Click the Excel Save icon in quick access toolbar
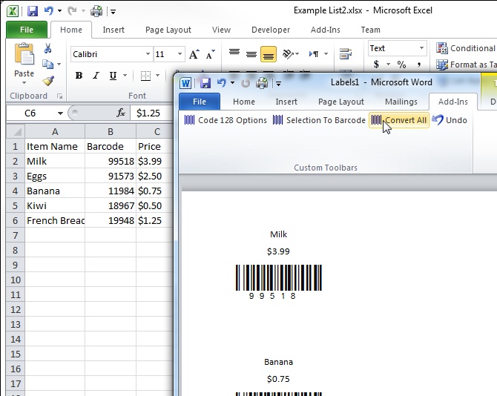 click(33, 11)
